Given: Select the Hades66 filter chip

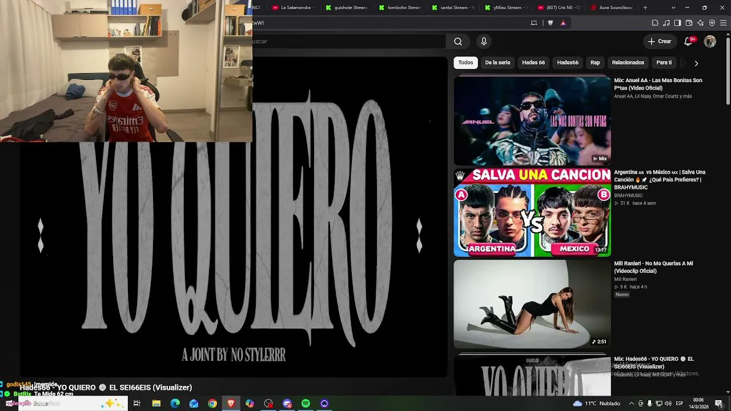Looking at the screenshot, I should point(568,63).
